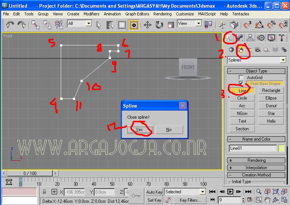Screen dimensions: 290x205
Task: Open the Hierarchy panel tab
Action: [250, 38]
